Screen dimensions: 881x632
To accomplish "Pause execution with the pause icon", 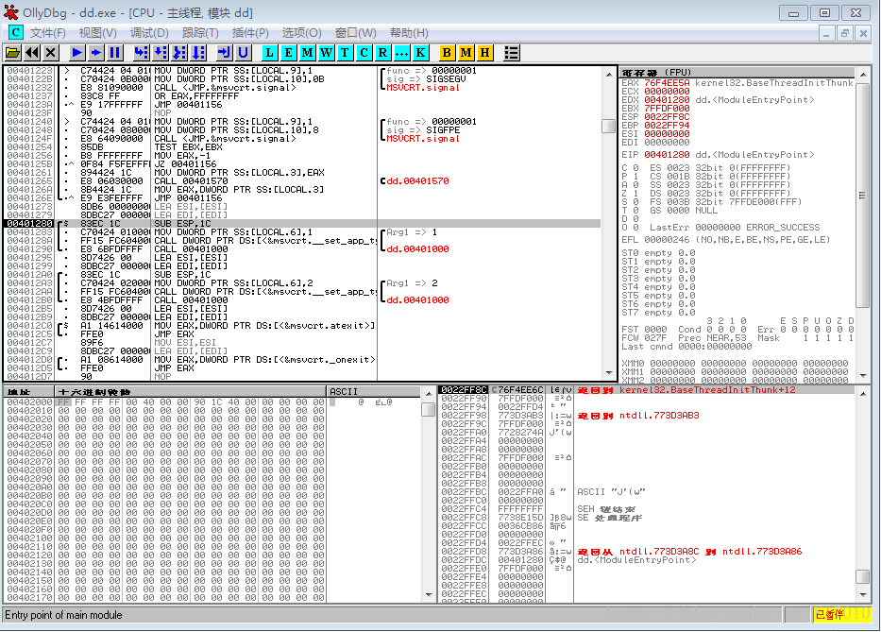I will coord(114,53).
